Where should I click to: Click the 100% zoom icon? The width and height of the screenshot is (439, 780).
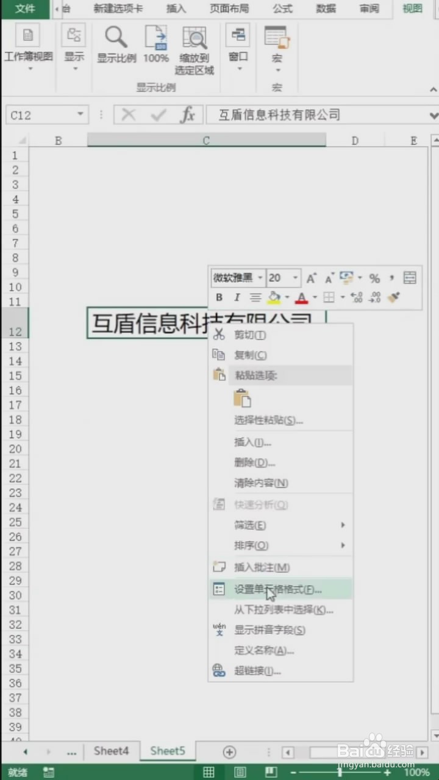156,37
